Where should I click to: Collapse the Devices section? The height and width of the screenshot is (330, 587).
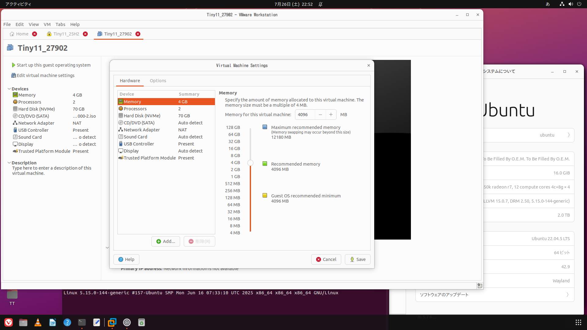[9, 89]
